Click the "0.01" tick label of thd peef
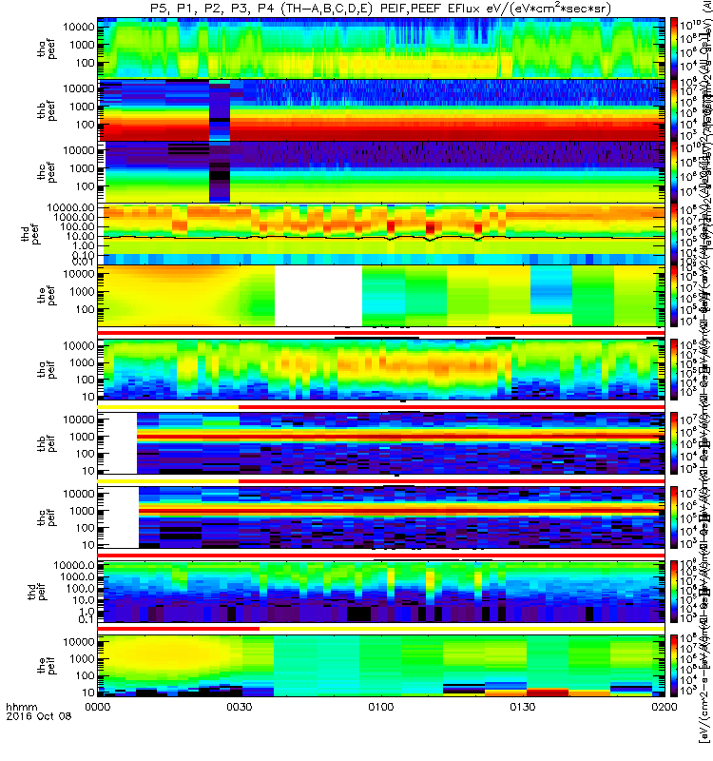The width and height of the screenshot is (713, 761). point(83,262)
